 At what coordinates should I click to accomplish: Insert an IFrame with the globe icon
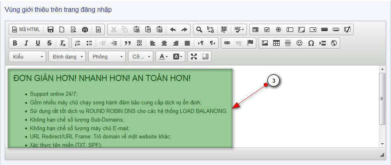[x=334, y=43]
